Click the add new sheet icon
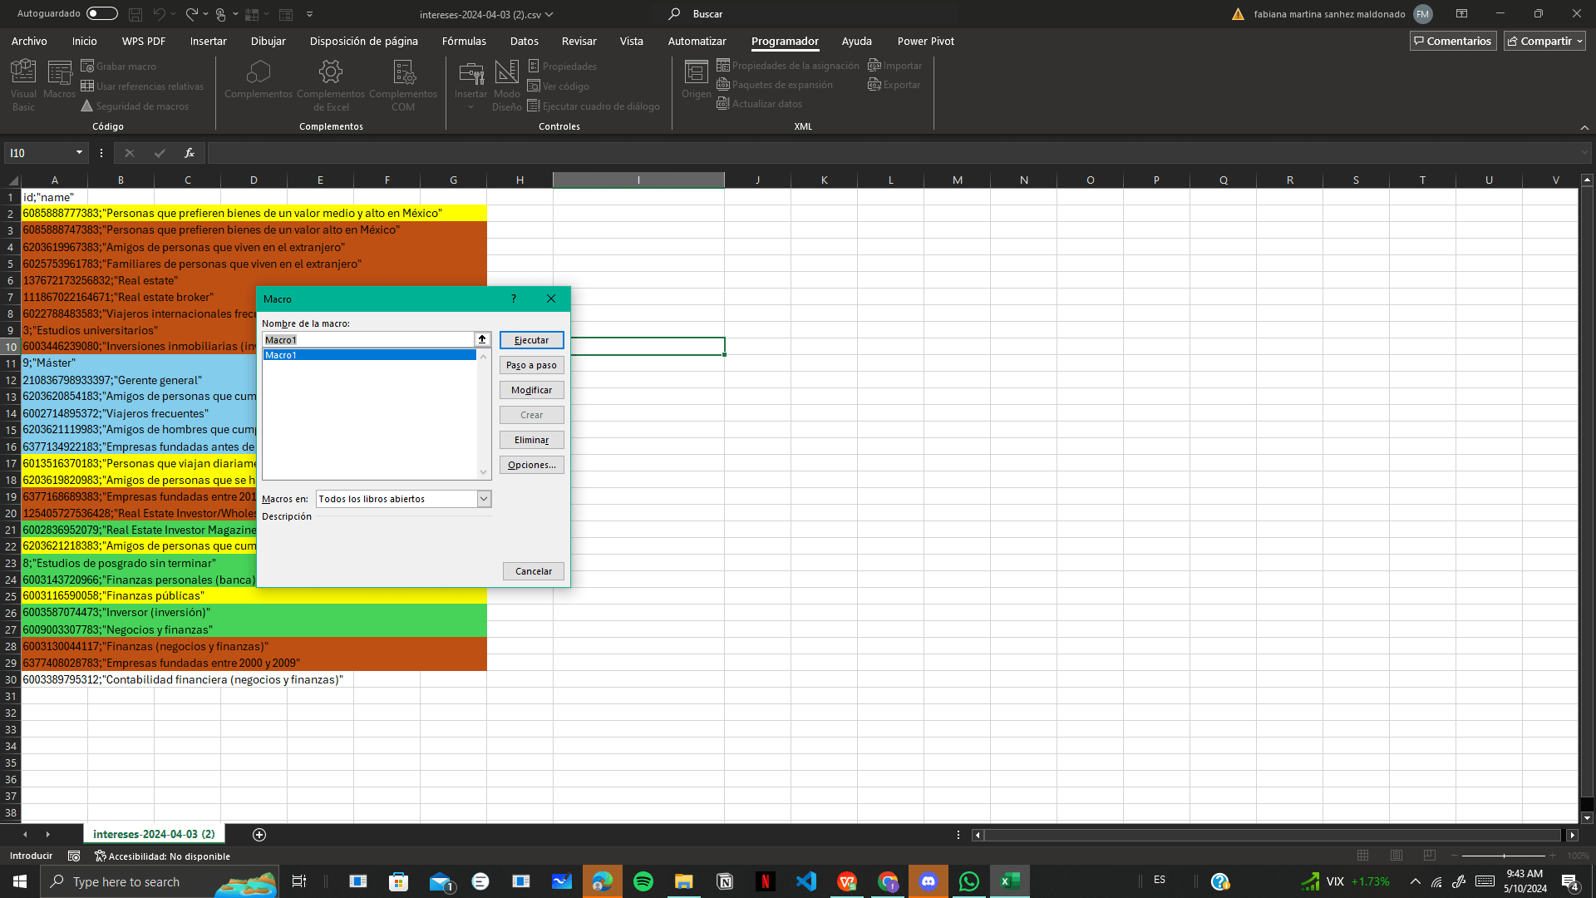This screenshot has width=1596, height=898. point(259,834)
